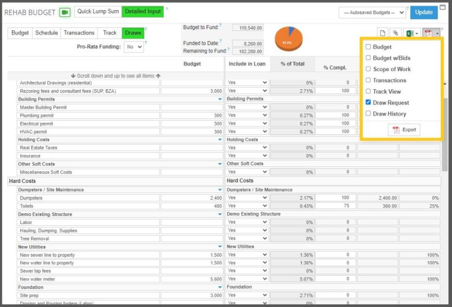Select the Detailed Input button
The height and width of the screenshot is (307, 452).
[x=143, y=11]
